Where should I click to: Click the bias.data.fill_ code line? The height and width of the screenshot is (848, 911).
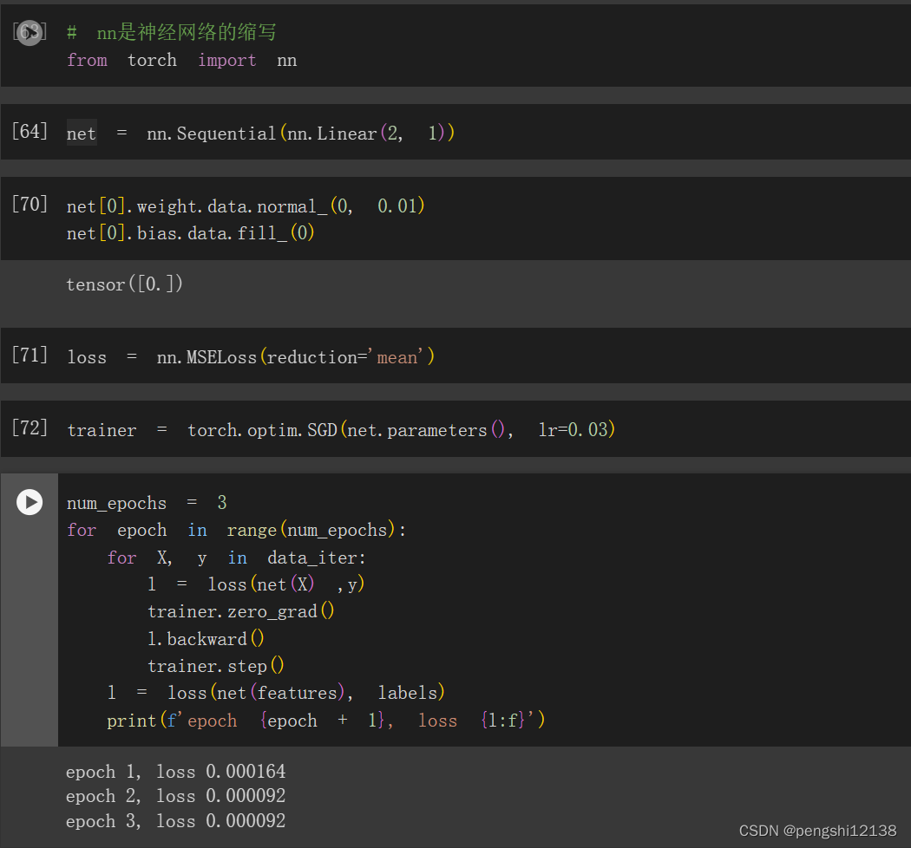(191, 233)
